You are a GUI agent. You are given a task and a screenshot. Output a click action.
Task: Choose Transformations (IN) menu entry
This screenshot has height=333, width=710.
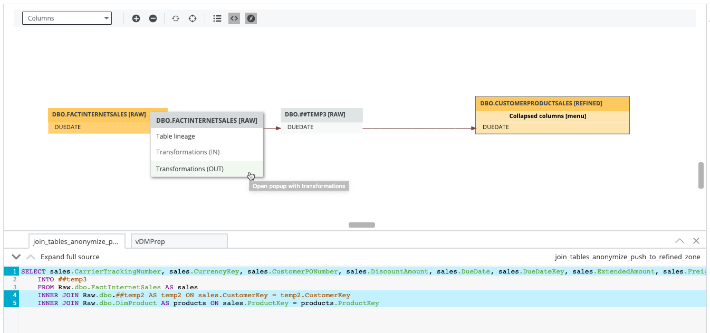click(188, 152)
